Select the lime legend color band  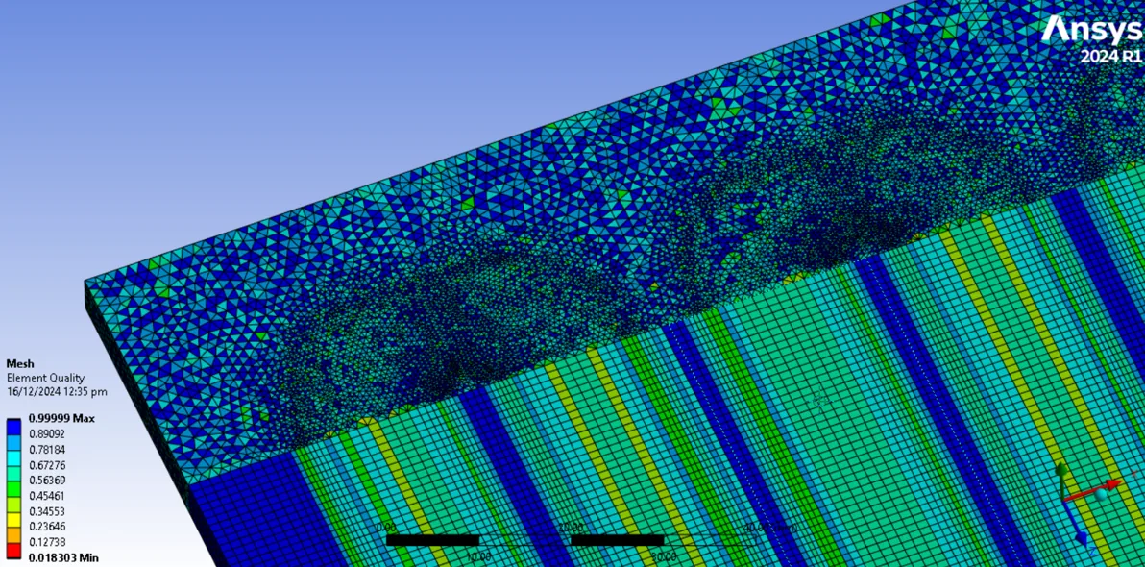click(15, 504)
